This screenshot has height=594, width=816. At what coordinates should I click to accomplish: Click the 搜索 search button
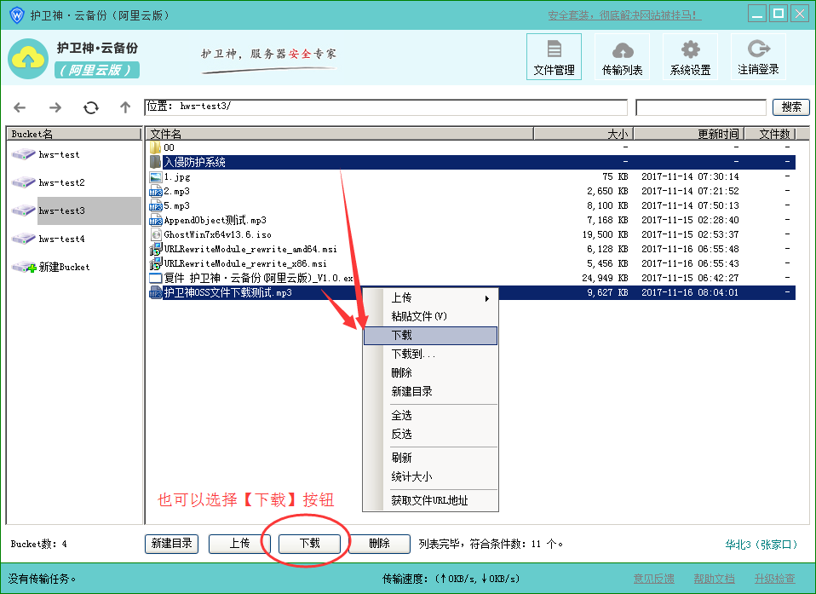(x=790, y=107)
